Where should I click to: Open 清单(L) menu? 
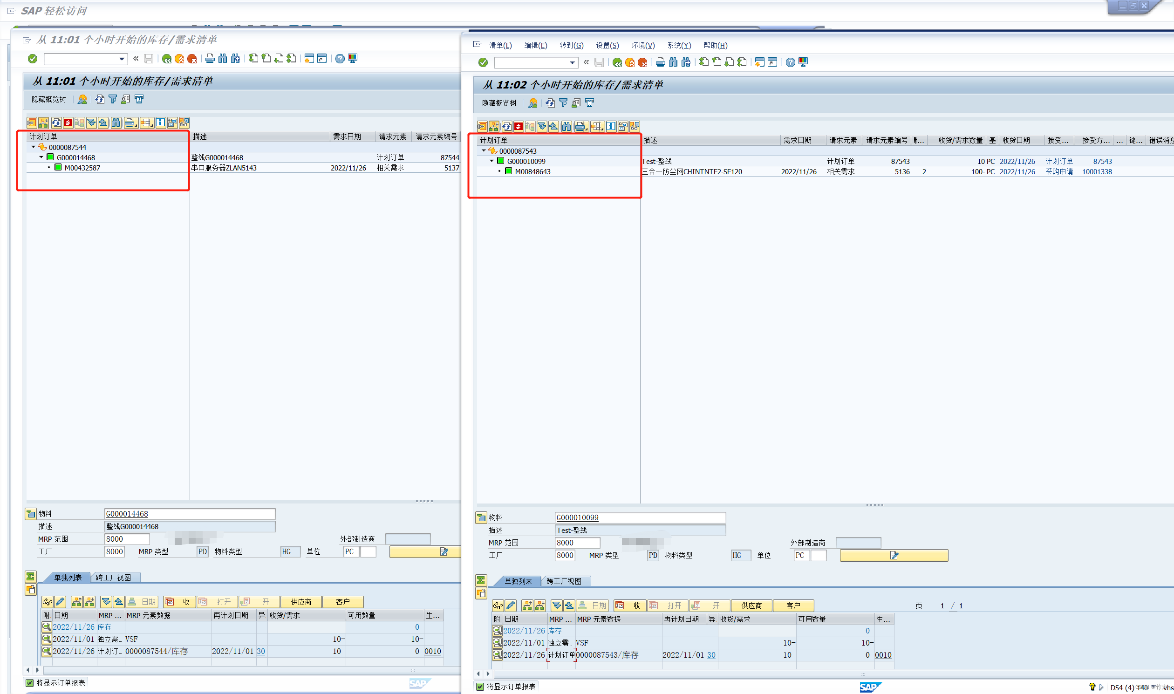point(500,45)
